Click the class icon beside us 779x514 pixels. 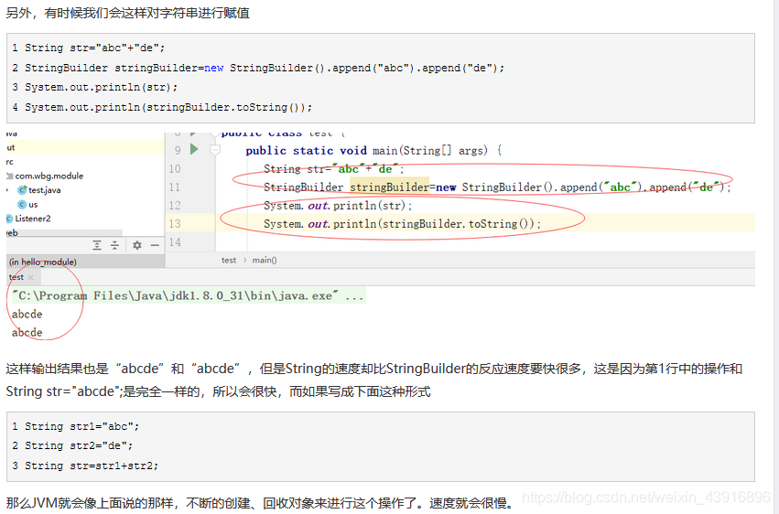point(22,204)
